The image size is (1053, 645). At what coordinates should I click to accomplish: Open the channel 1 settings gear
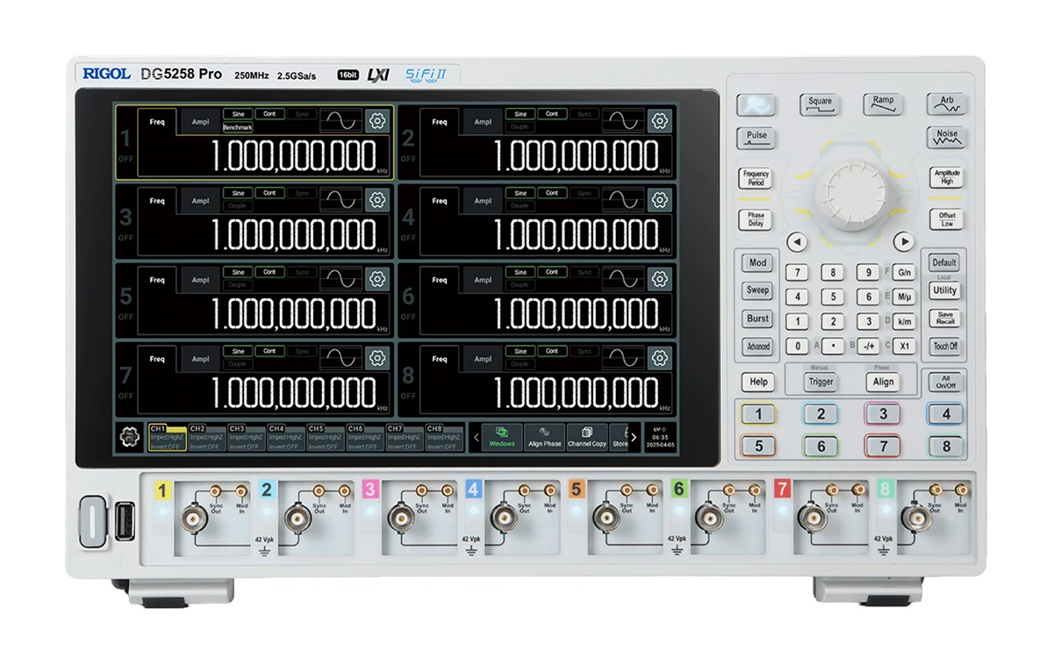tap(378, 121)
